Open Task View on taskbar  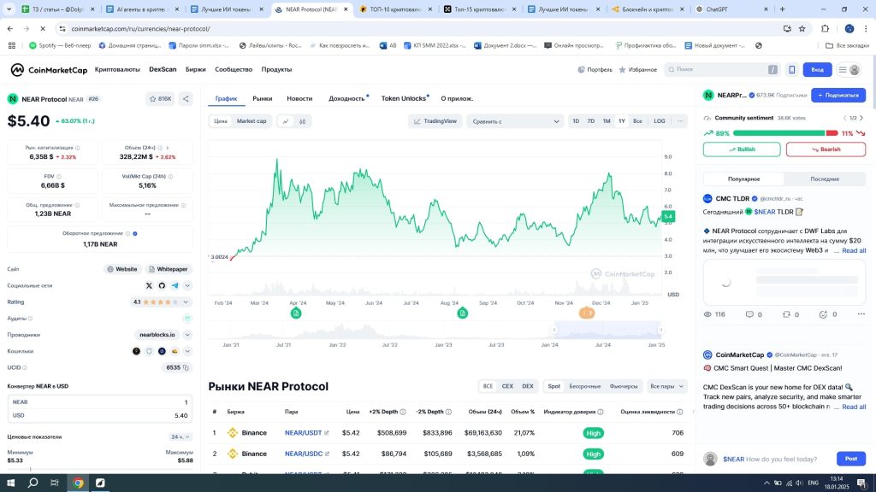(x=55, y=483)
